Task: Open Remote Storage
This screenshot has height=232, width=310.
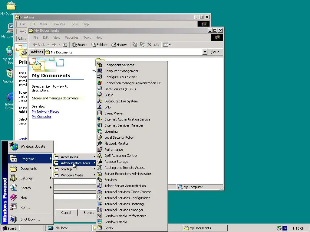Action: pyautogui.click(x=132, y=162)
